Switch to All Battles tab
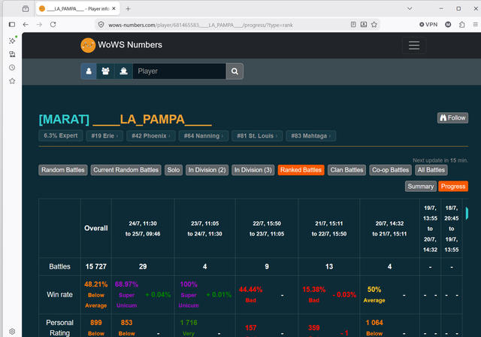The width and height of the screenshot is (481, 337). pos(431,170)
